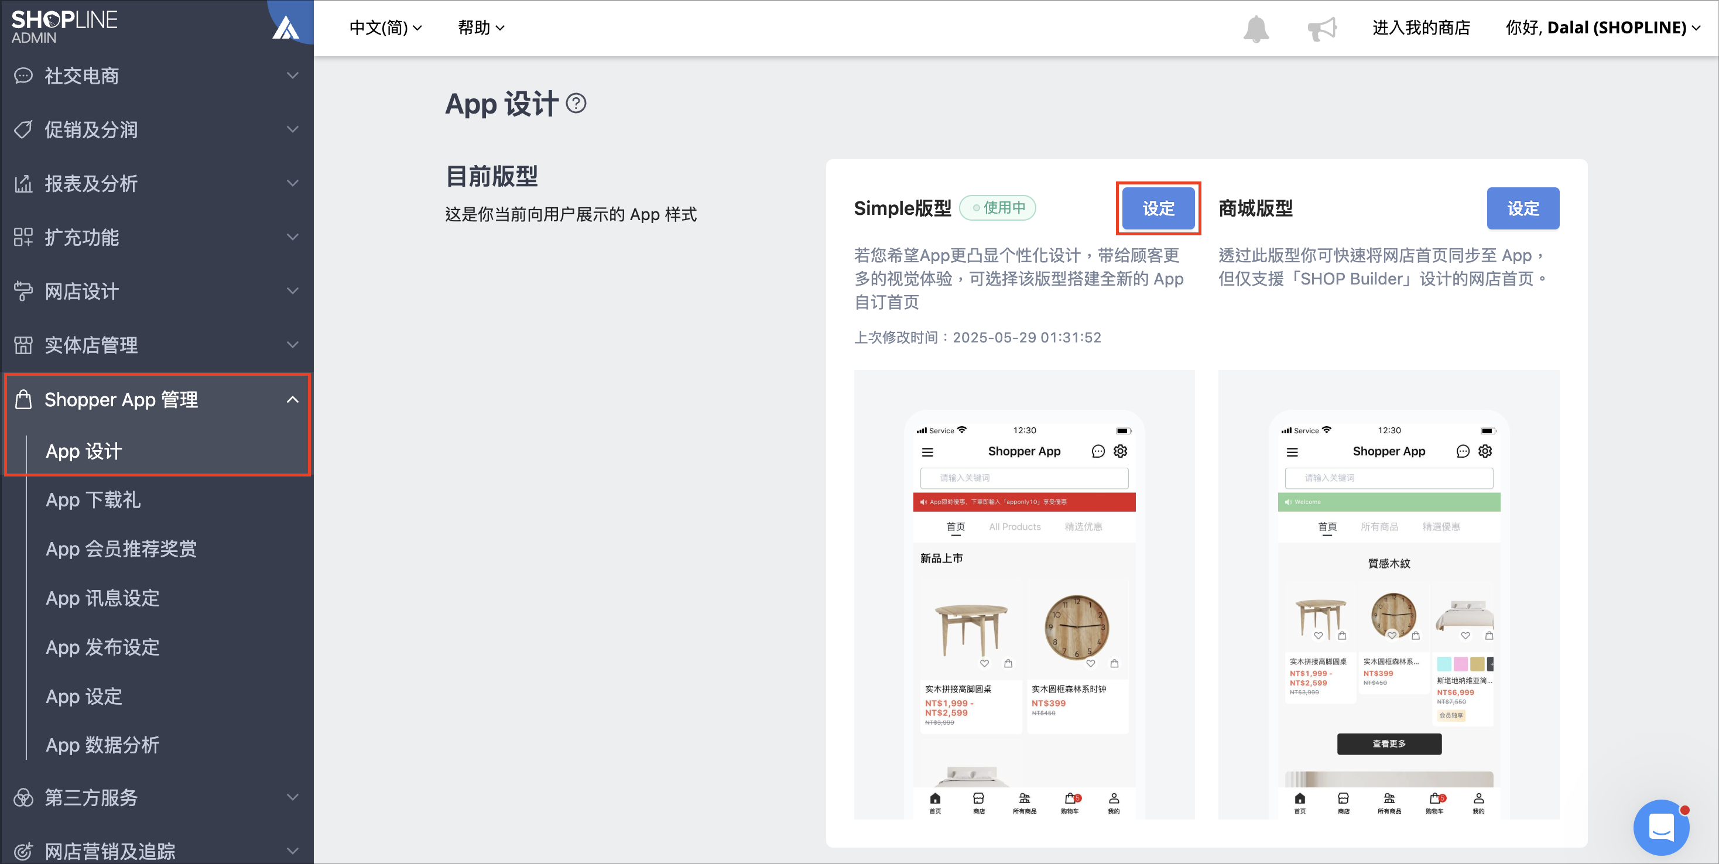The width and height of the screenshot is (1719, 864).
Task: Click the 上次修改时间 timestamp text
Action: pyautogui.click(x=978, y=338)
